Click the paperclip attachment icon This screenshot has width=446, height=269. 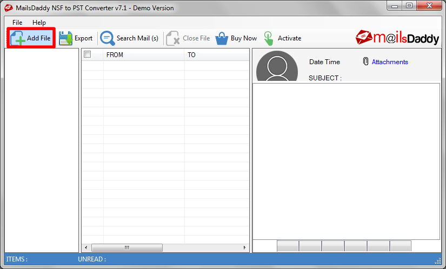366,61
